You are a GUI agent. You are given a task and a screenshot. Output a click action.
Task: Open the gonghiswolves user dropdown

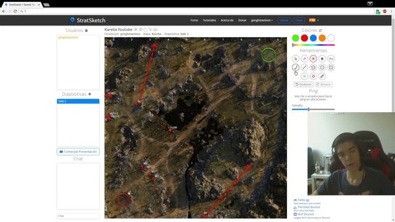(x=262, y=20)
